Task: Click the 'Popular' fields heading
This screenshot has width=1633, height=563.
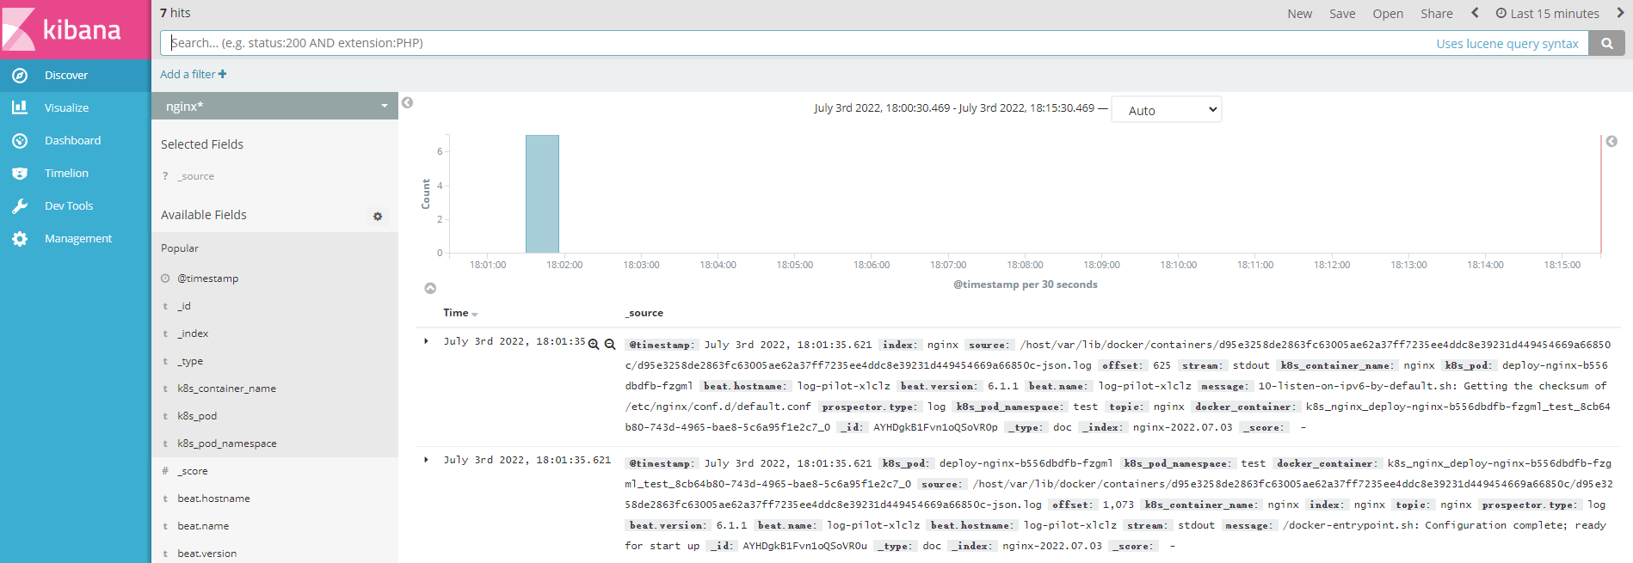Action: pos(180,248)
